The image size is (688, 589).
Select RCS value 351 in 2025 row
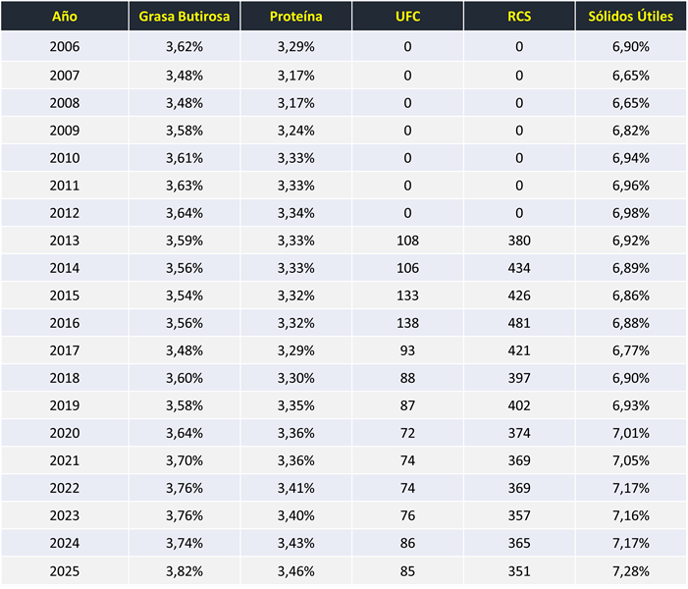click(x=518, y=570)
